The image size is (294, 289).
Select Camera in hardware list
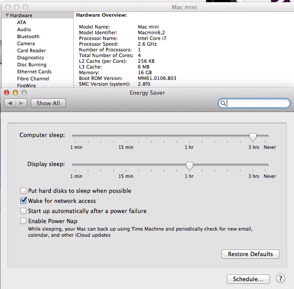26,43
